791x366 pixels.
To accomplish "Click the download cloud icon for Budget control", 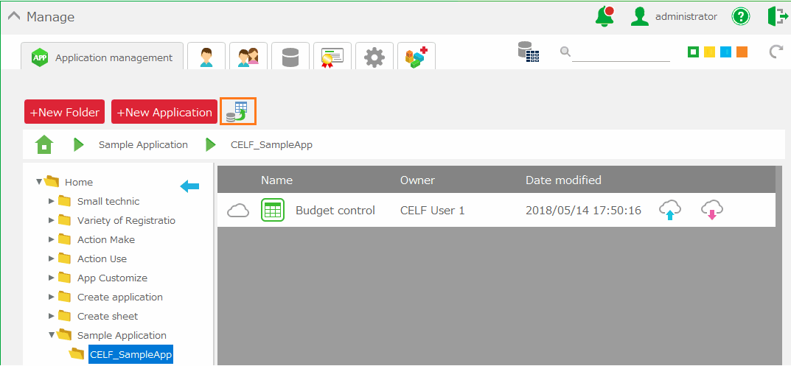I will point(711,210).
